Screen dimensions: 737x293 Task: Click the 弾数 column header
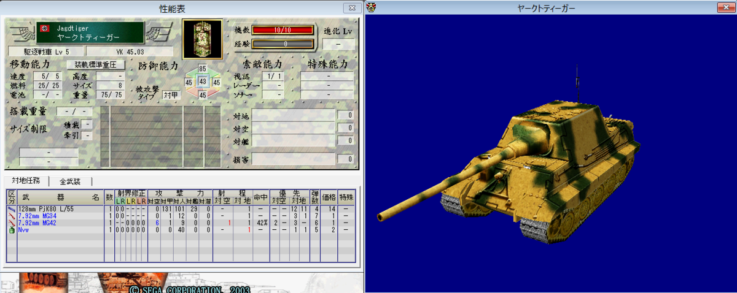coord(314,197)
